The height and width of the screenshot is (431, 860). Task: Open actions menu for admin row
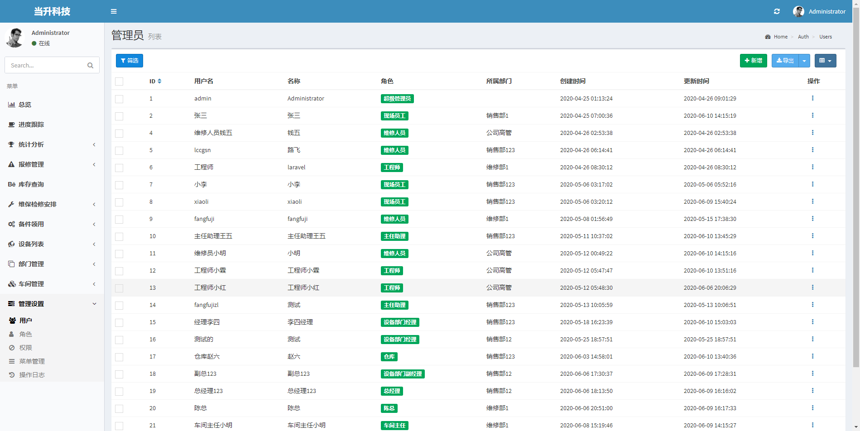tap(812, 98)
